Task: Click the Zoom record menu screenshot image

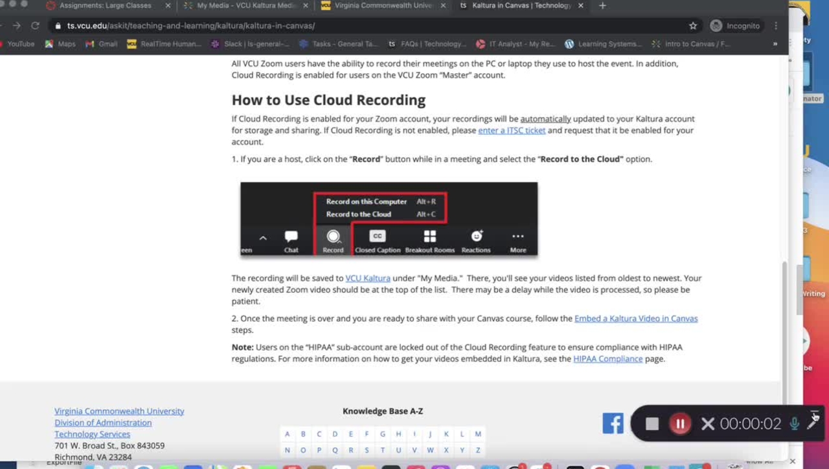Action: [389, 219]
